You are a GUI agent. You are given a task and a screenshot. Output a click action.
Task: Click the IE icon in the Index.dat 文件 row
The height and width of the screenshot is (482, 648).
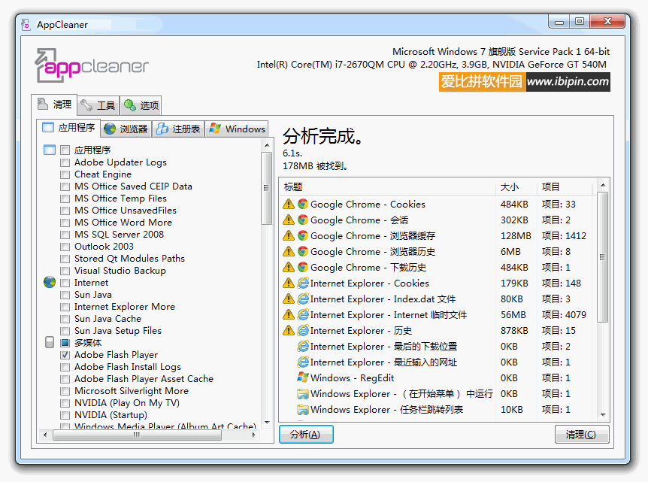point(303,299)
